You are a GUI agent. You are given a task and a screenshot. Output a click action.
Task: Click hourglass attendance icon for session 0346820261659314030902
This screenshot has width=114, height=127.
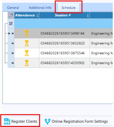click(x=27, y=63)
